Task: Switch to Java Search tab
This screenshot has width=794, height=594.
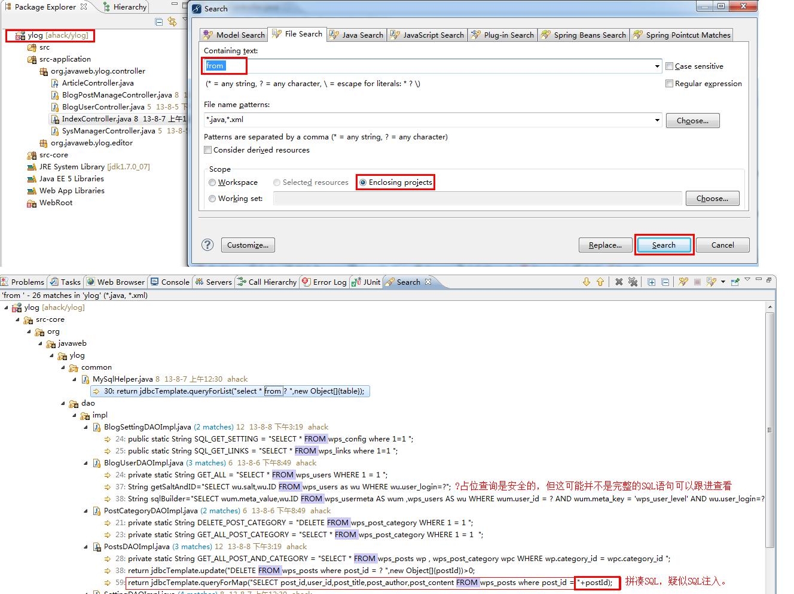Action: (x=356, y=35)
